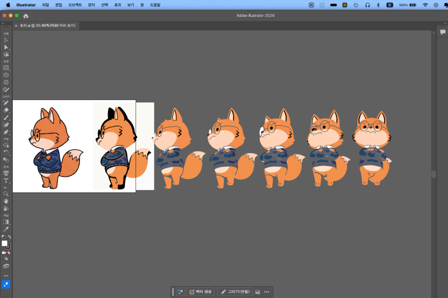448x298 pixels.
Task: Select the Lasso selection tool
Action: pos(6,54)
